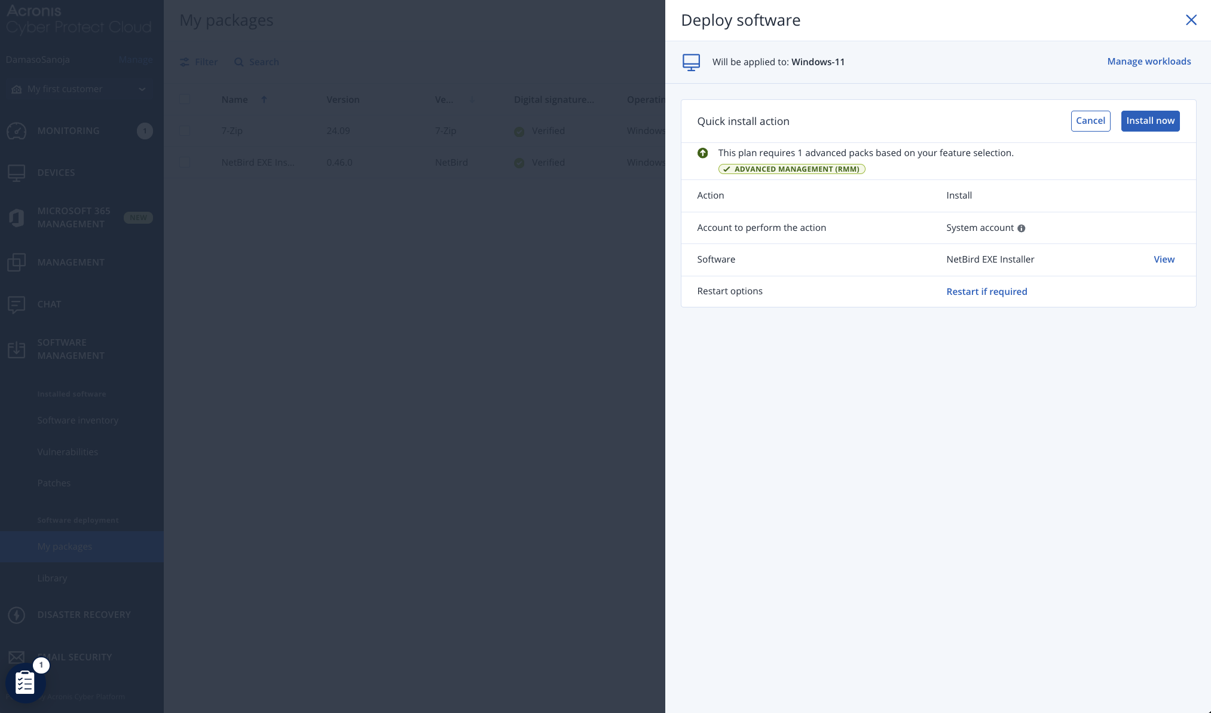
Task: Click the Devices monitor icon
Action: tap(17, 173)
